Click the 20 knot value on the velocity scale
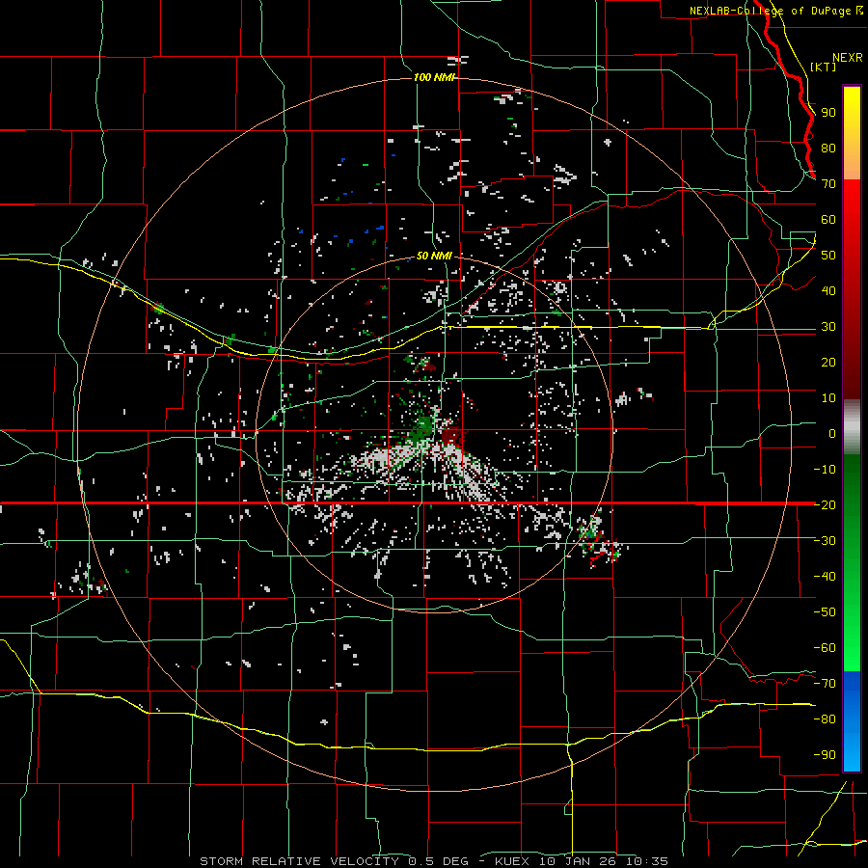The height and width of the screenshot is (868, 868). [x=828, y=362]
